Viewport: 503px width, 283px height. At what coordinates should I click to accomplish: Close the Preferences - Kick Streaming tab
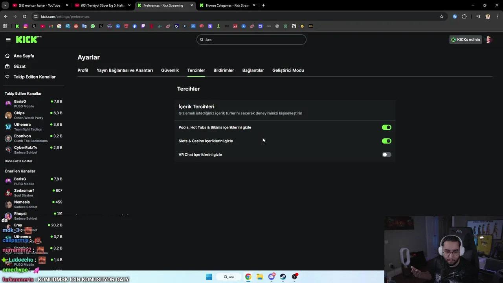(x=191, y=6)
